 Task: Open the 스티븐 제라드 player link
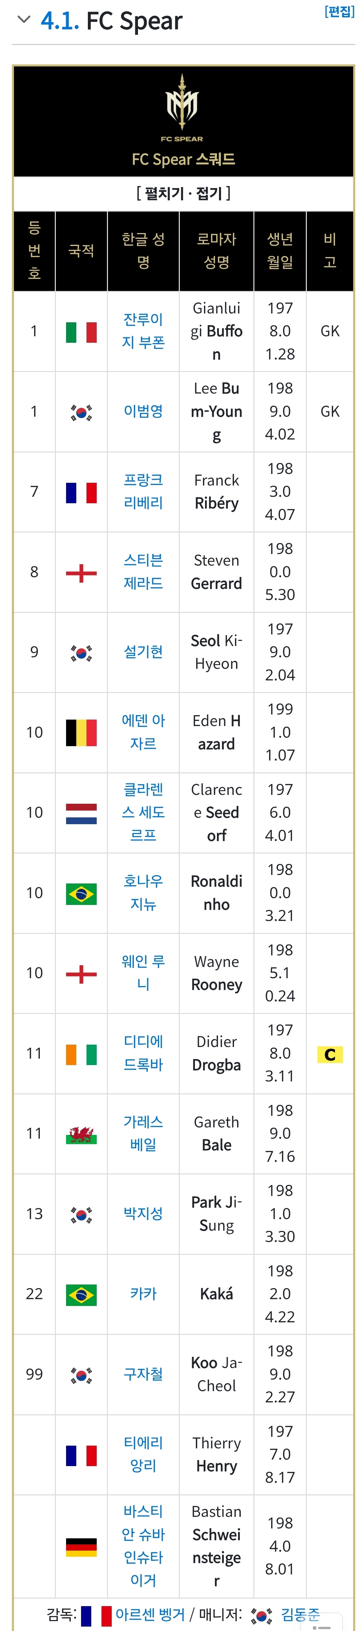[143, 572]
